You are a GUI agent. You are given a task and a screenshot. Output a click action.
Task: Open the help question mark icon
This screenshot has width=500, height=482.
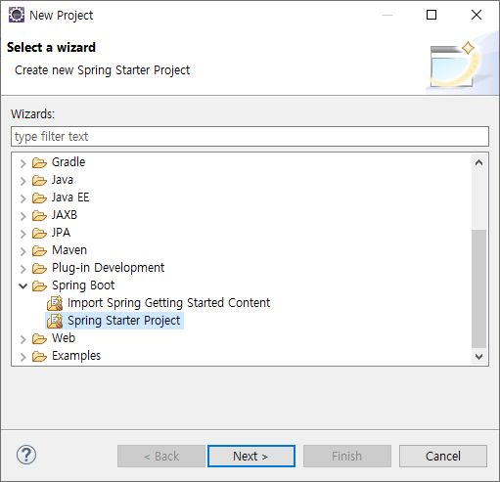tap(26, 455)
